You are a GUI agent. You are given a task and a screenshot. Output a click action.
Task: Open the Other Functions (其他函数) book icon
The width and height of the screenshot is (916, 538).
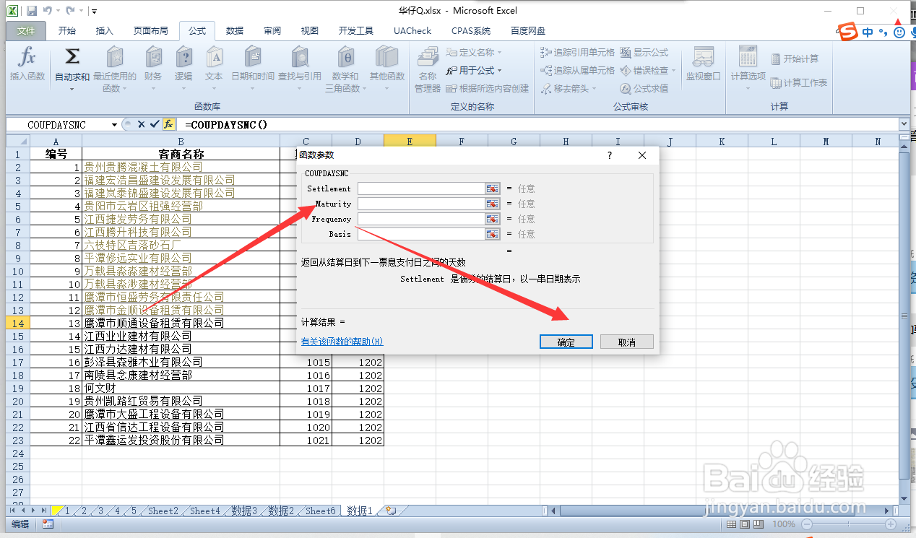coord(387,58)
